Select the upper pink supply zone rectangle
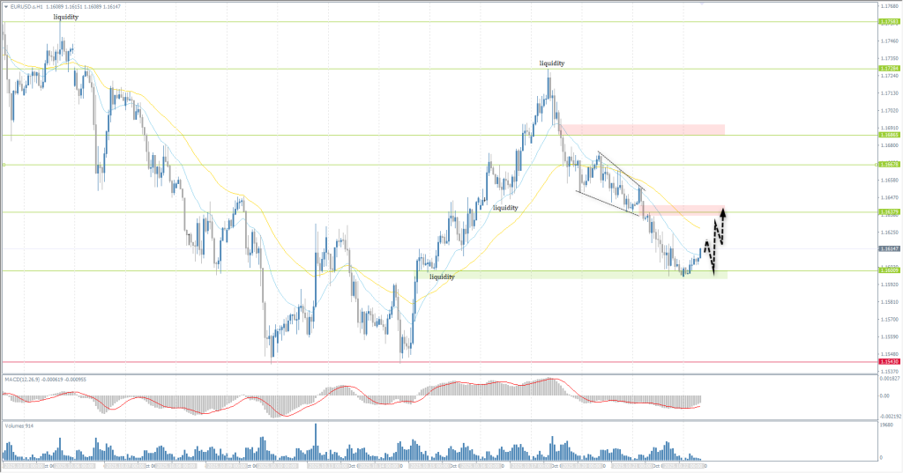 tap(641, 129)
